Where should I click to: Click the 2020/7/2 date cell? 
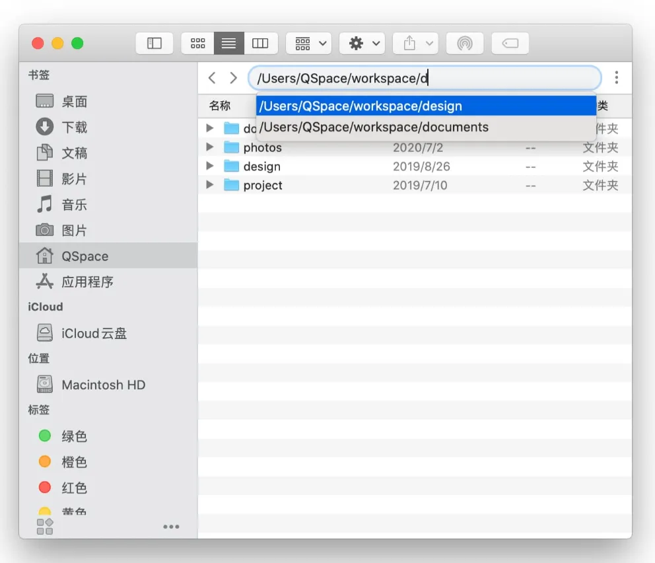pyautogui.click(x=418, y=147)
